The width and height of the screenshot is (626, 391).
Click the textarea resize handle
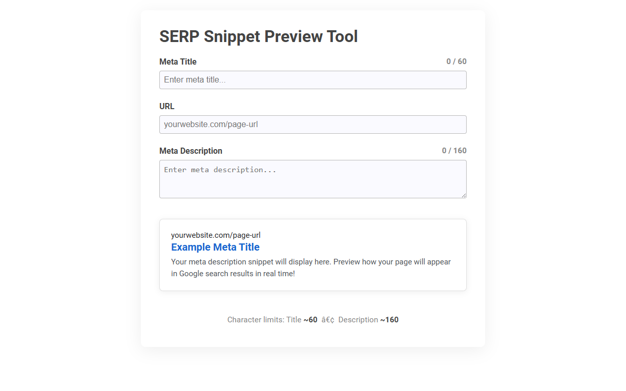(x=464, y=196)
